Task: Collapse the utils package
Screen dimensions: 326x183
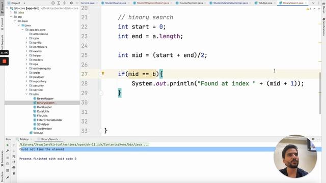Action: point(26,94)
